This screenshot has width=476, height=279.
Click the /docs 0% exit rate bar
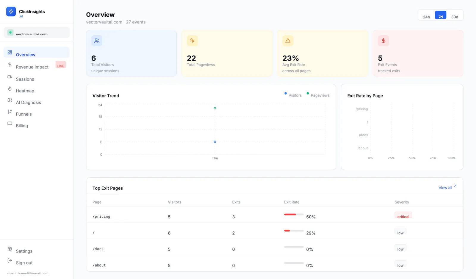[294, 247]
